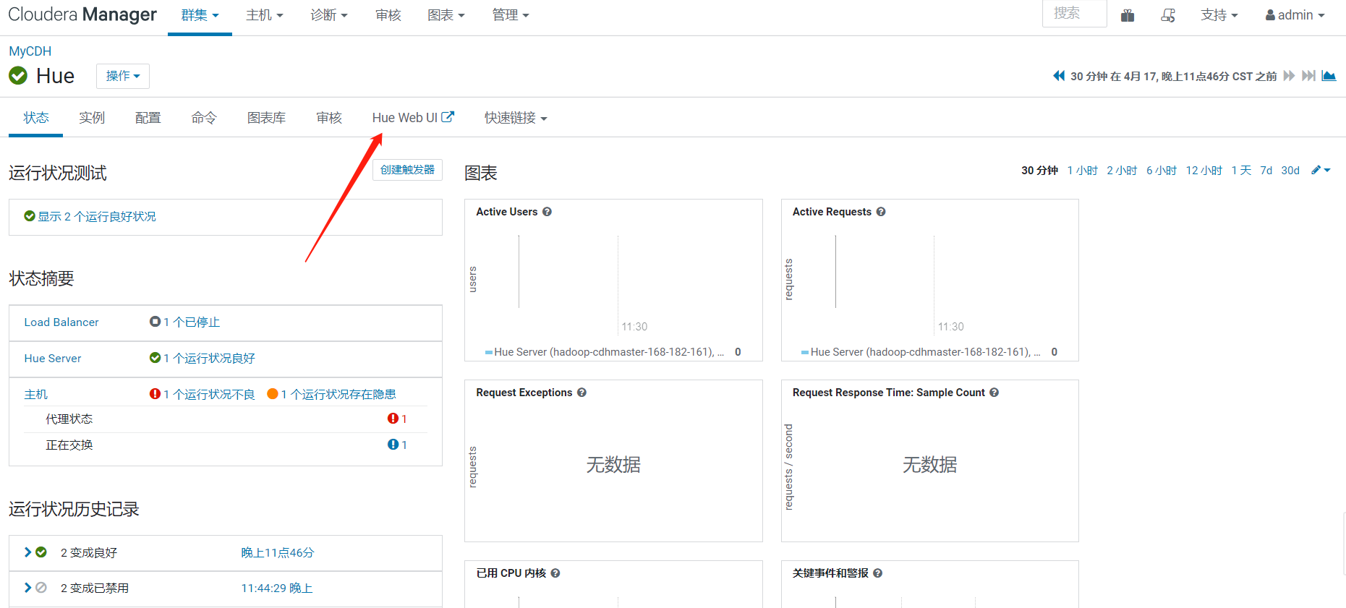Open the 图表 dropdown menu
The width and height of the screenshot is (1346, 608).
point(446,15)
